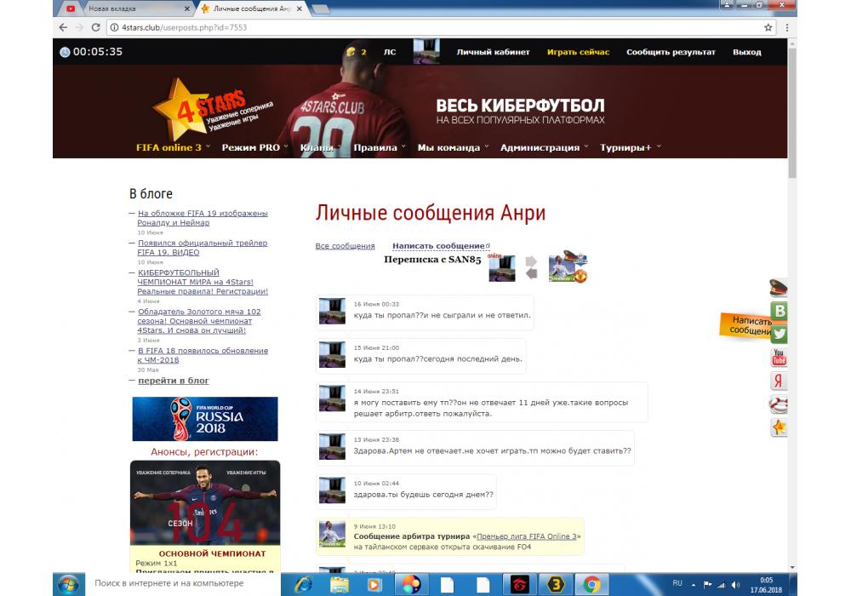Image resolution: width=851 pixels, height=596 pixels.
Task: Bookmark page with the star icon
Action: [x=768, y=27]
